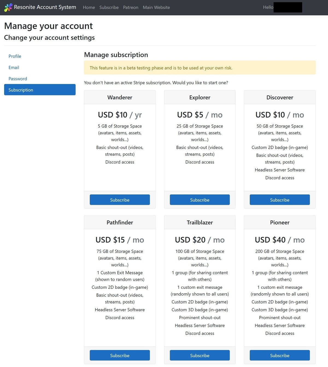
Task: Subscribe to the Trailblazer plan
Action: [x=200, y=356]
